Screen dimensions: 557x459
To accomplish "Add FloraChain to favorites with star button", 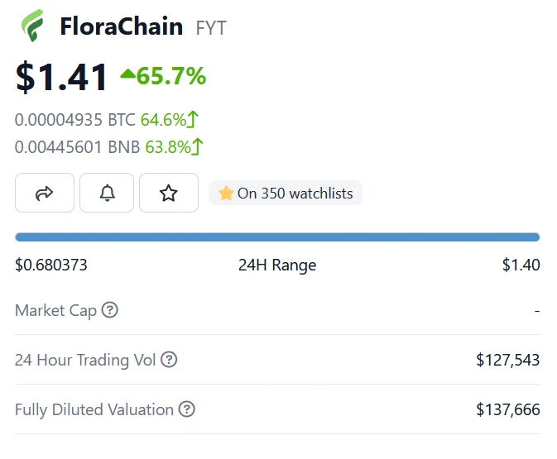I will point(169,193).
